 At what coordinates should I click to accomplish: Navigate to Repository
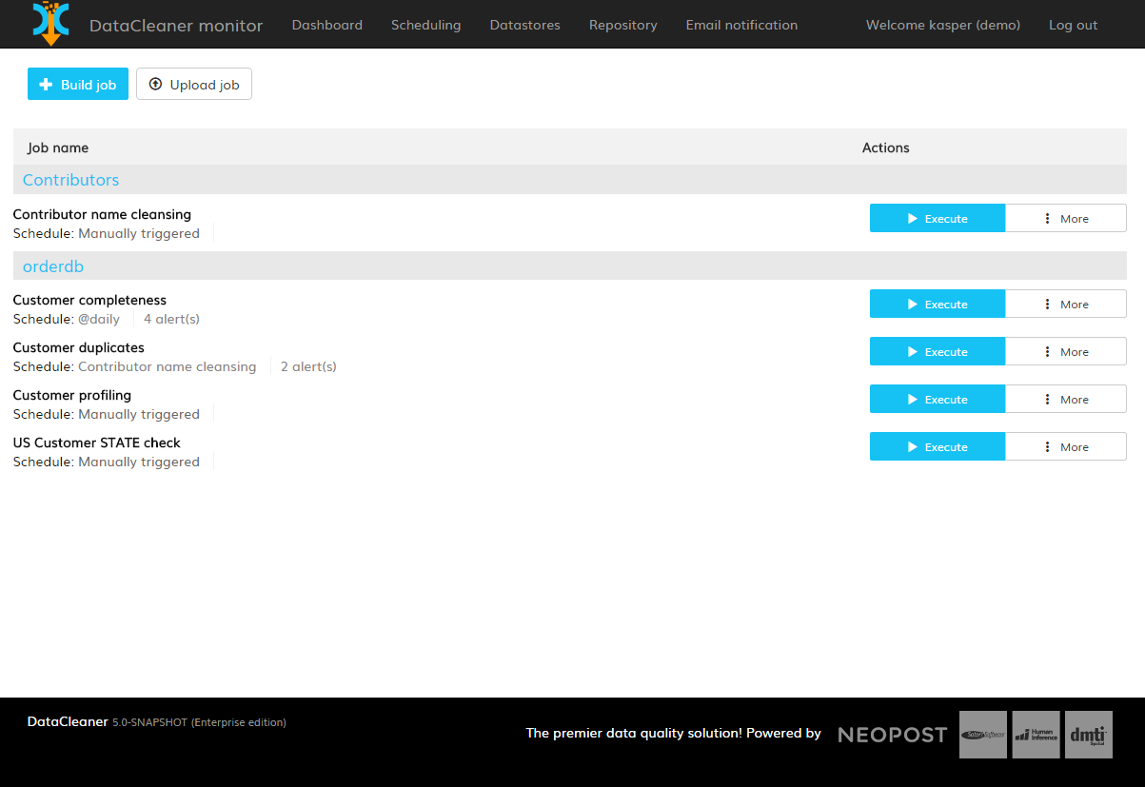[x=623, y=25]
